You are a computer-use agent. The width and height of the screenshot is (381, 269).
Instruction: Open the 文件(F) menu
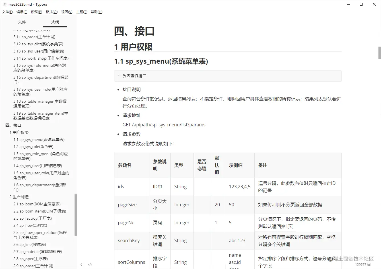click(x=7, y=12)
